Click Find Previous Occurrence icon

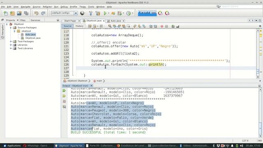115,26
